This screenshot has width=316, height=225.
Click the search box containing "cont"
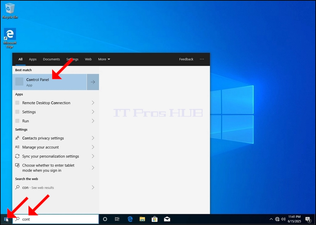click(56, 219)
